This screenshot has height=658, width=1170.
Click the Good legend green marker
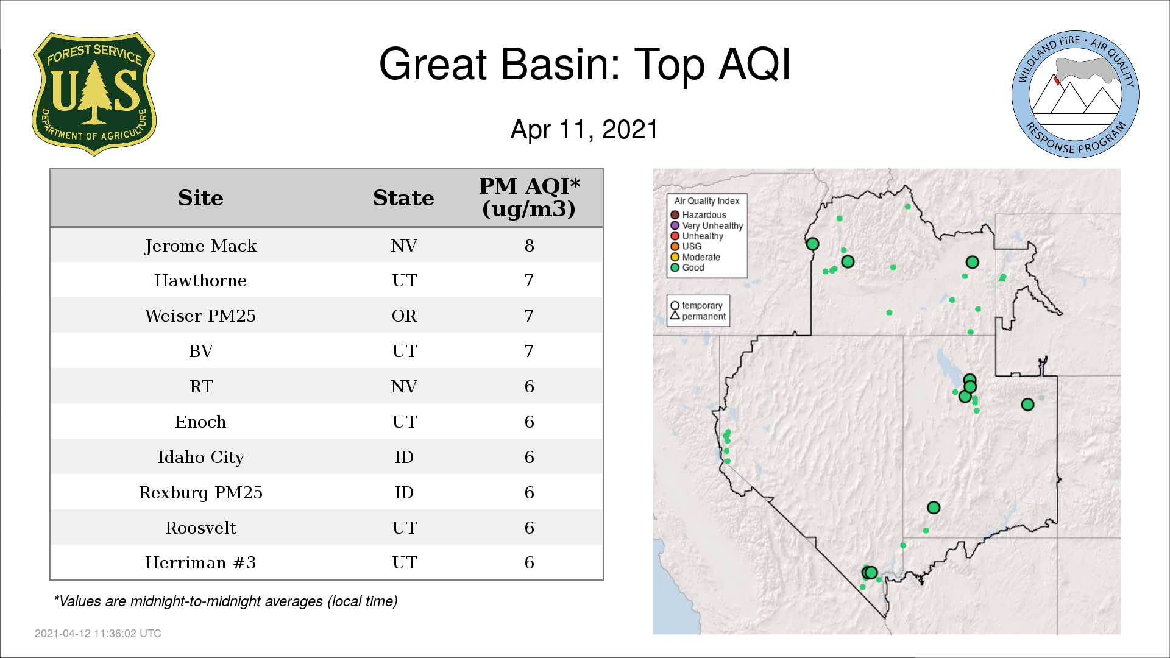pyautogui.click(x=675, y=267)
